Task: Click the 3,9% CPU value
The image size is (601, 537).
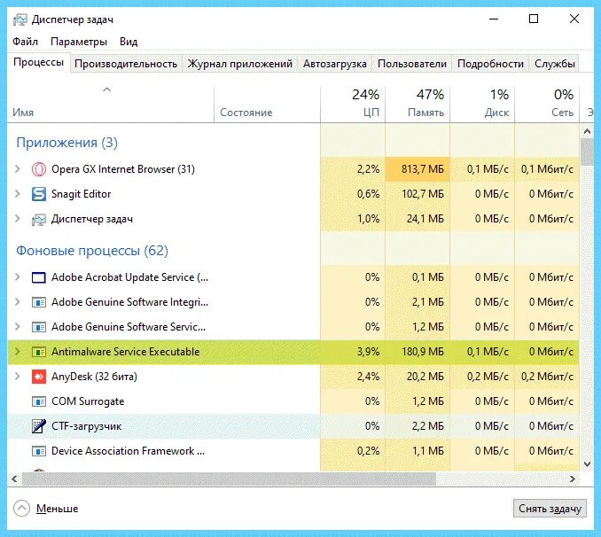Action: point(368,352)
